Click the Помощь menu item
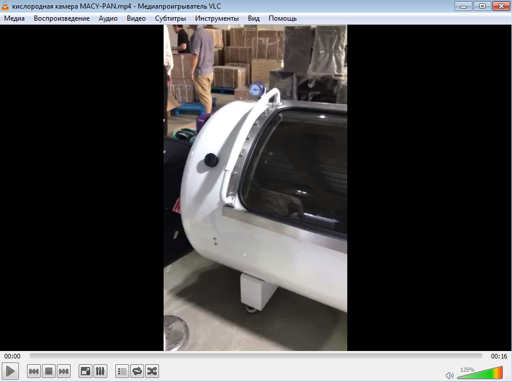Image resolution: width=512 pixels, height=382 pixels. click(282, 18)
